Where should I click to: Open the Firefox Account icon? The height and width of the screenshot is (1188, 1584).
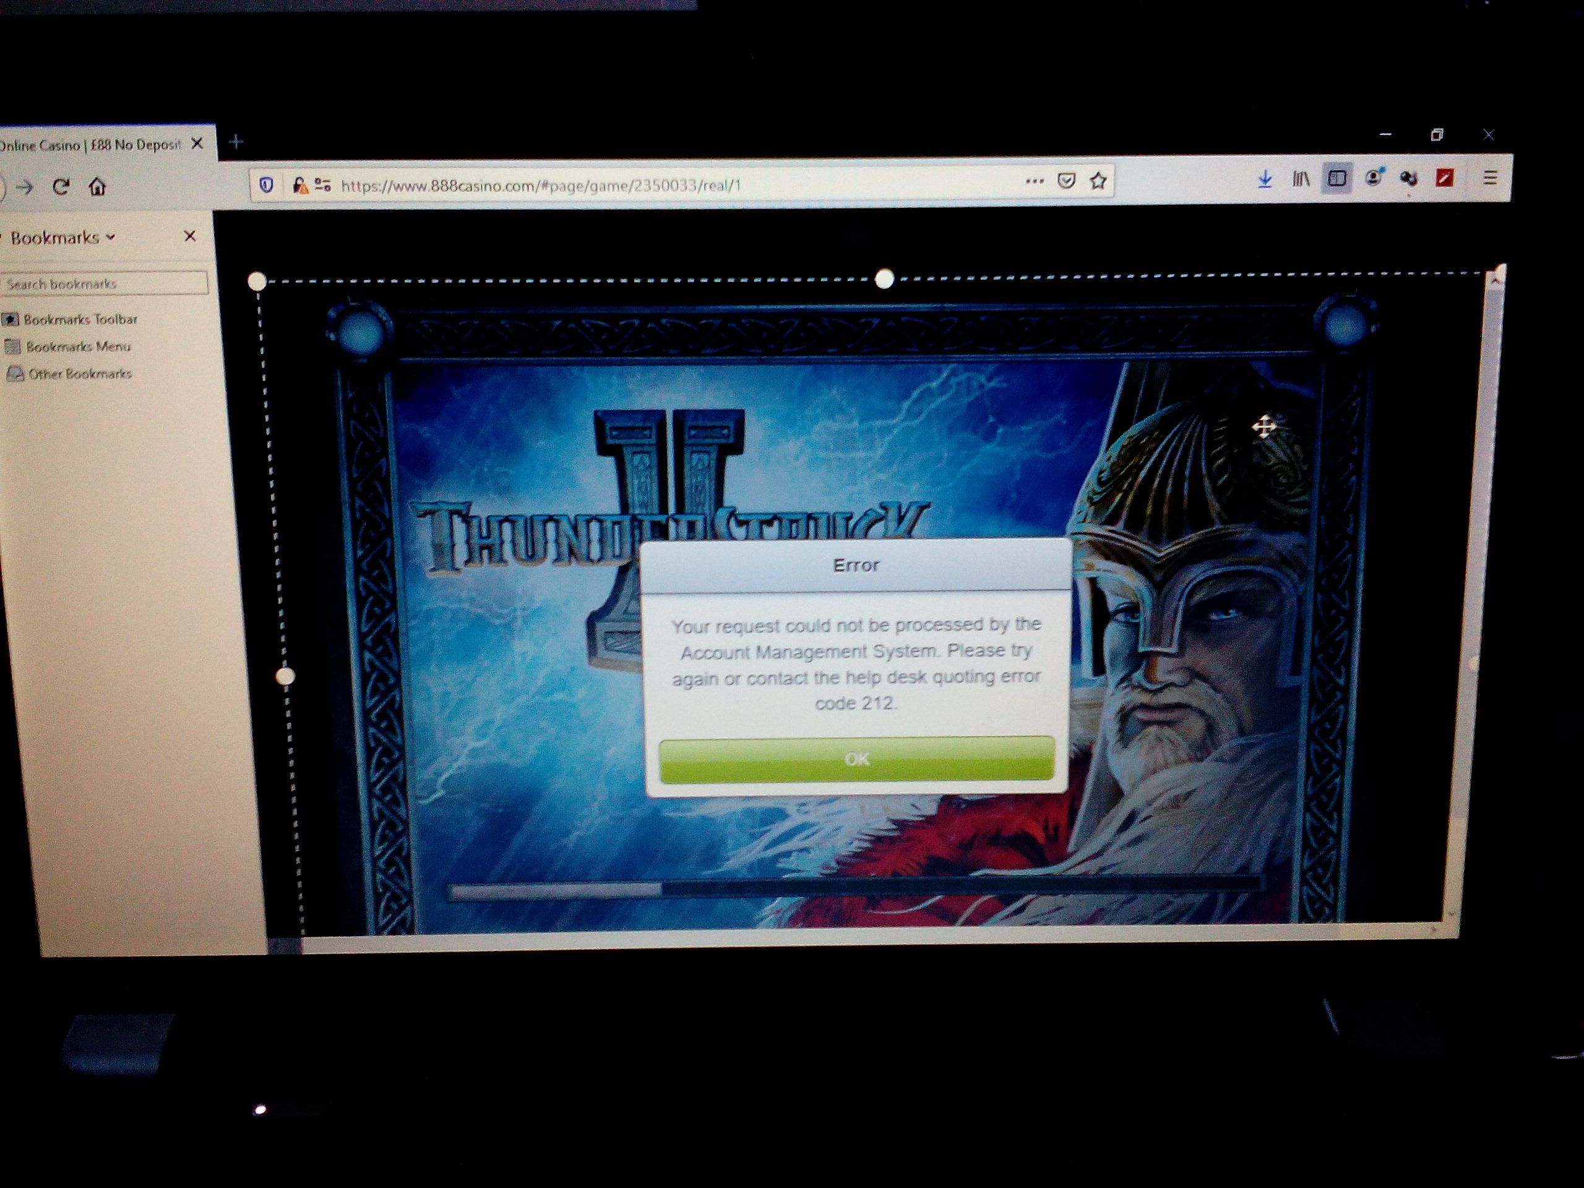pos(1374,178)
